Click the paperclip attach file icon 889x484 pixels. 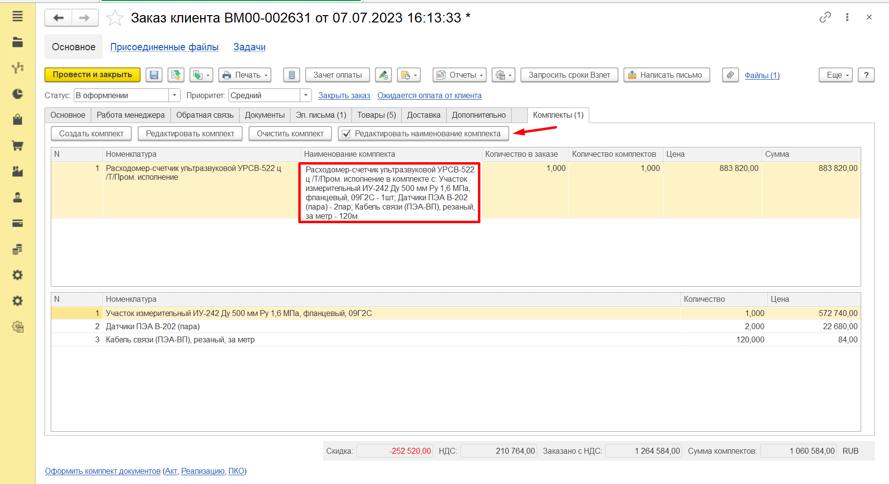[x=730, y=75]
